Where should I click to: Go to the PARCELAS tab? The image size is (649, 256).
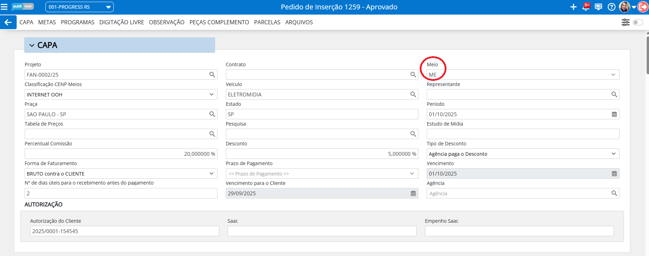tap(267, 22)
